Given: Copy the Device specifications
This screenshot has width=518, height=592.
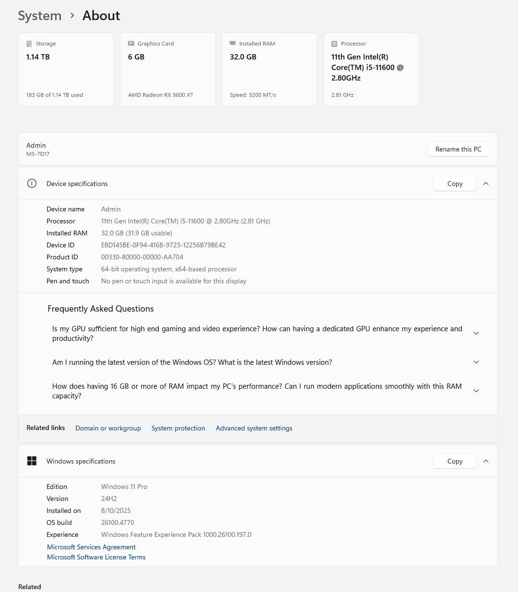Looking at the screenshot, I should 455,184.
